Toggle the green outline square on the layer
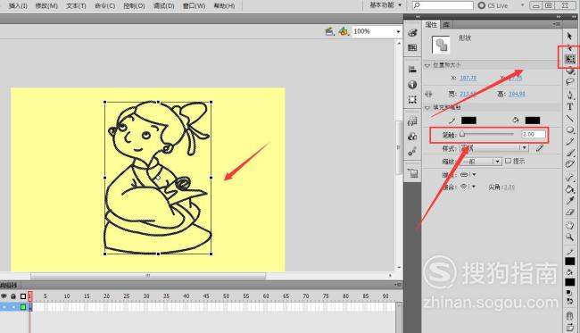 click(x=23, y=307)
